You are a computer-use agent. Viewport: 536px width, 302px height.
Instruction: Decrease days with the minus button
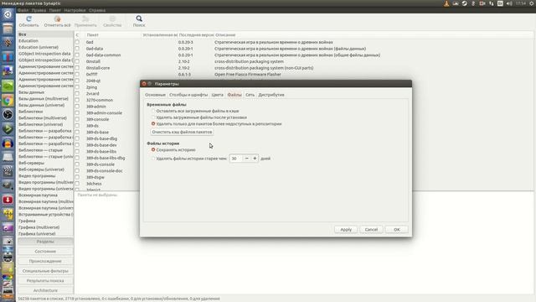coord(246,159)
